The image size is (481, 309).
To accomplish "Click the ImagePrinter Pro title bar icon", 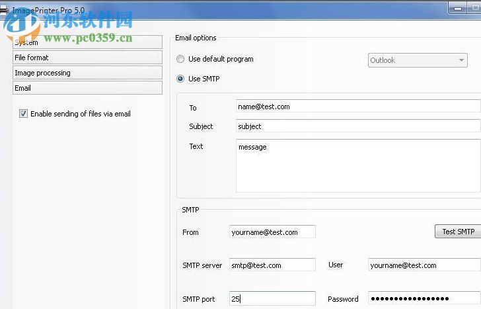I will click(3, 11).
